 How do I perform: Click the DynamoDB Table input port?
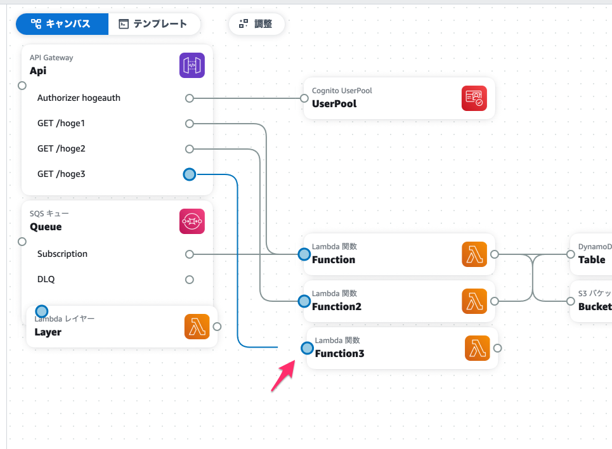click(570, 254)
